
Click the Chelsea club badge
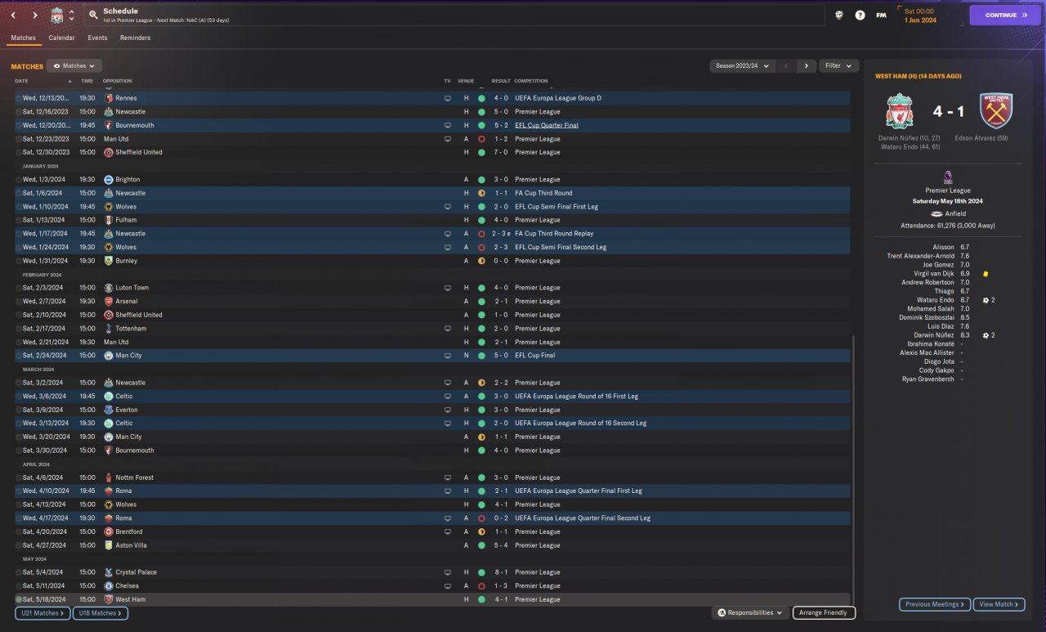click(x=109, y=585)
